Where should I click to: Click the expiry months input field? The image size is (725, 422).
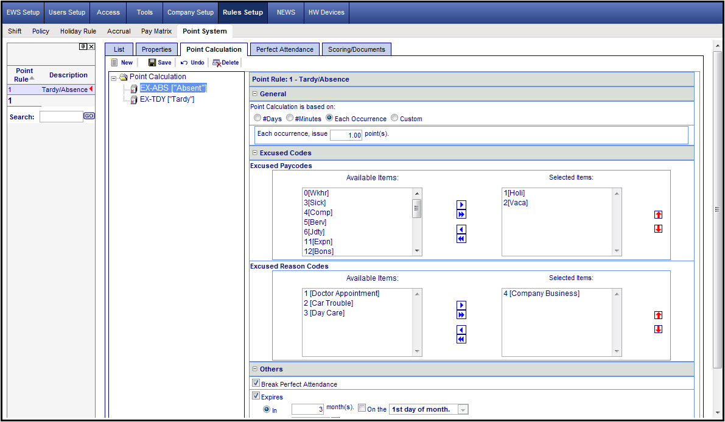click(x=307, y=409)
